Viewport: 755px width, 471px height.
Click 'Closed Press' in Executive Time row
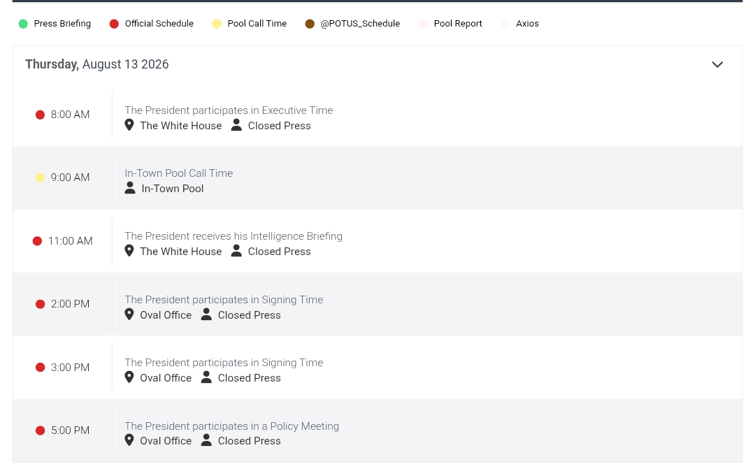click(279, 126)
